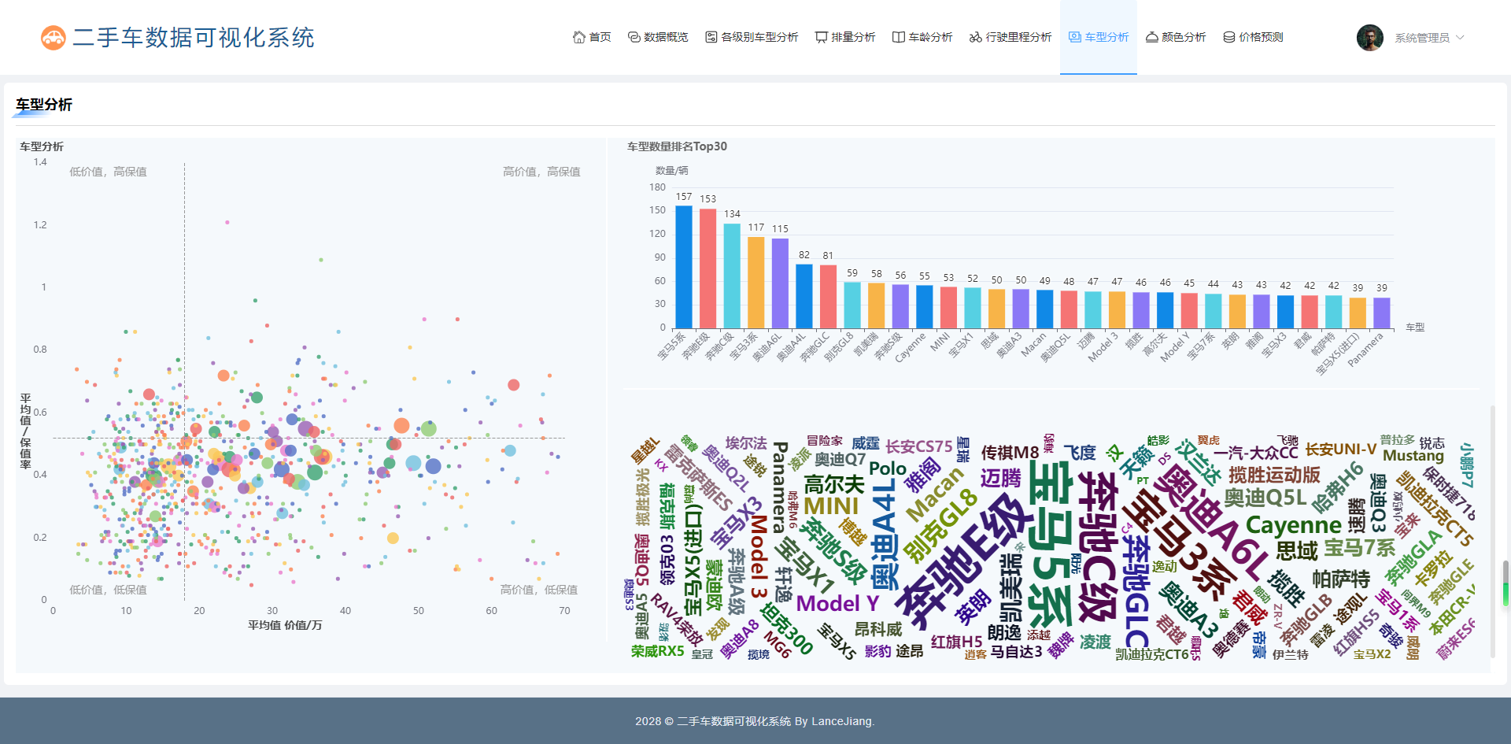Image resolution: width=1511 pixels, height=744 pixels.
Task: Click the header title 二手车数据可视化系统
Action: pos(194,37)
